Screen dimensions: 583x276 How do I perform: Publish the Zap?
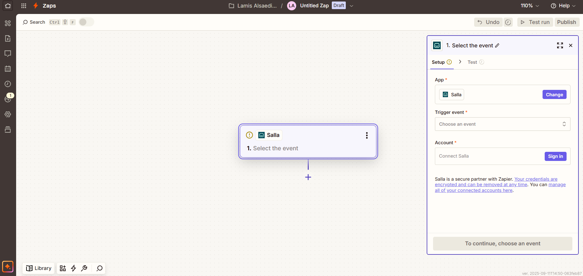(x=567, y=22)
